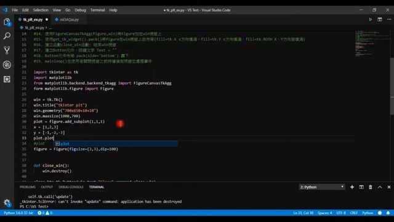This screenshot has height=222, width=394.
Task: Click the terminal prompt "PS C:\VS Test>"
Action: [34, 207]
